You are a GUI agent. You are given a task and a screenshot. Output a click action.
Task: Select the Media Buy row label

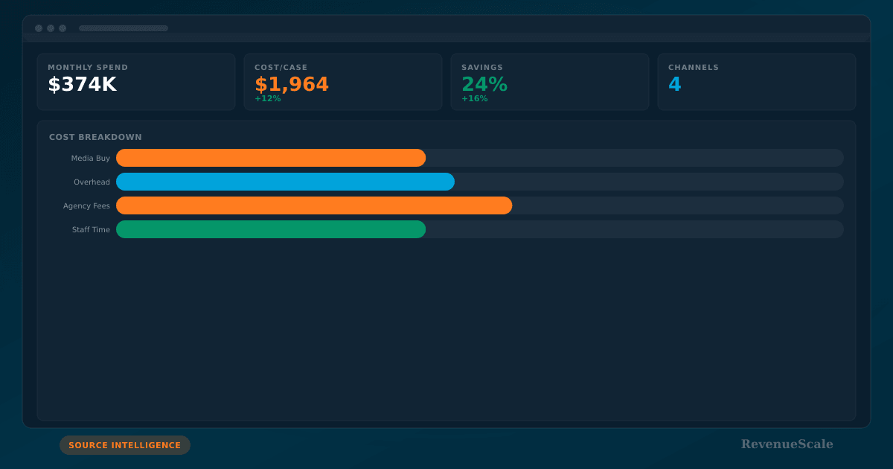pyautogui.click(x=90, y=159)
